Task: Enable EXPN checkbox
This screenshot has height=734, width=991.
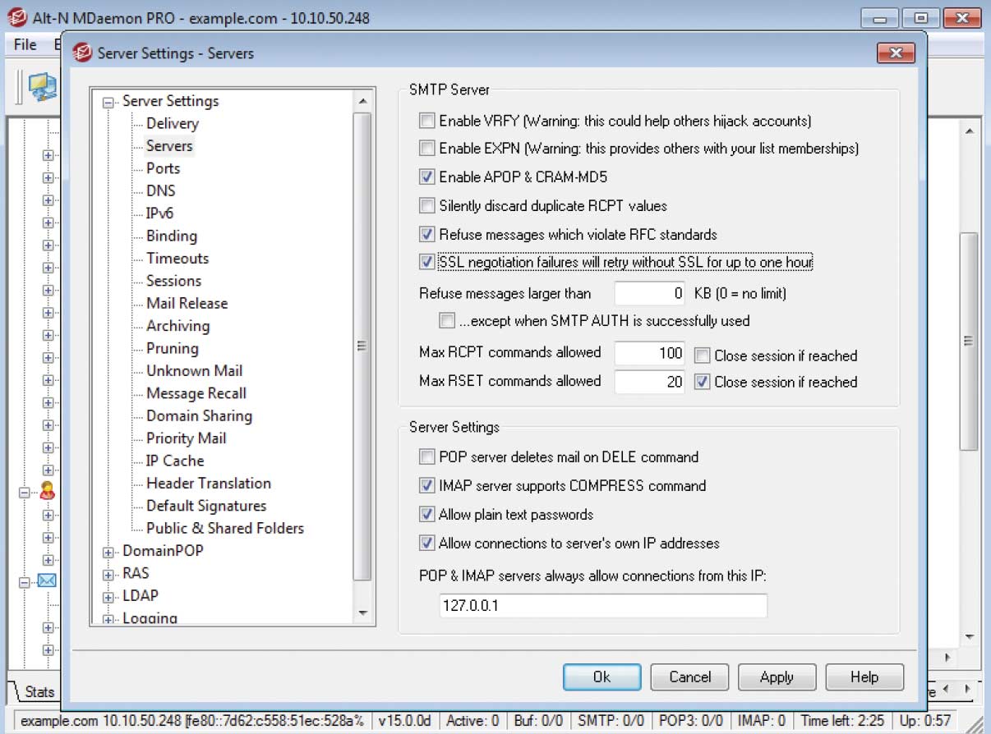Action: pos(426,149)
